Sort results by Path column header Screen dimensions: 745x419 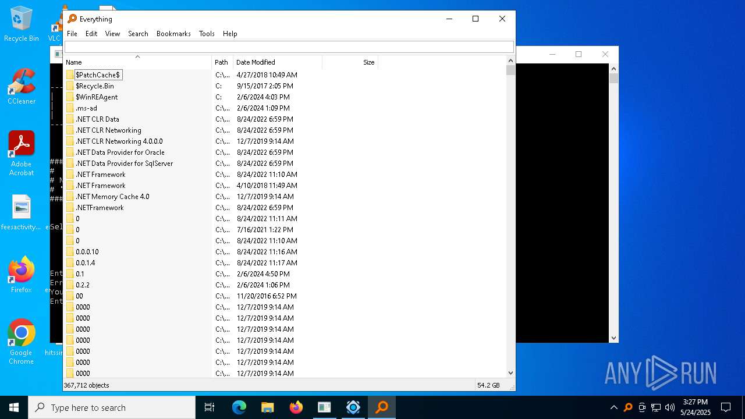(x=222, y=62)
